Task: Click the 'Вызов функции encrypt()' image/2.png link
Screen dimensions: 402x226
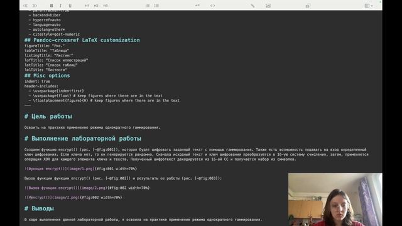Action: [87, 188]
